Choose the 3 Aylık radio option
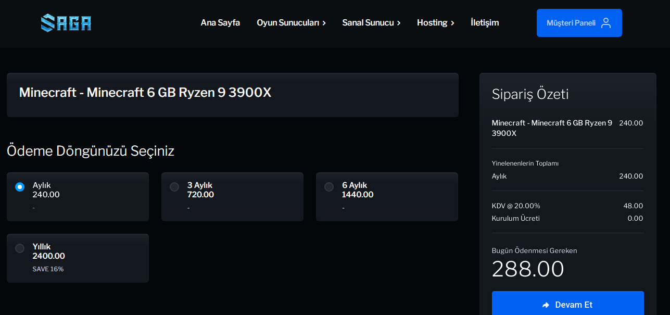This screenshot has height=315, width=670. click(x=174, y=187)
